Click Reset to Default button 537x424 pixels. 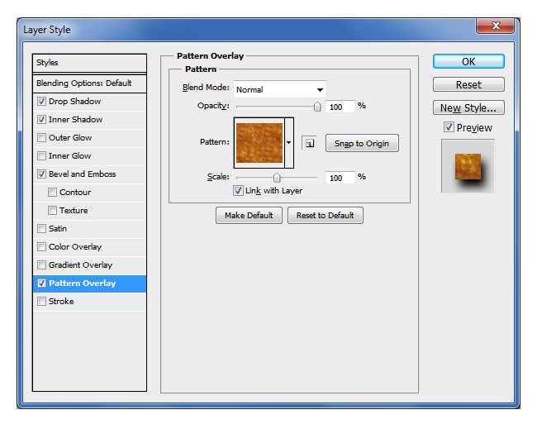[x=325, y=216]
